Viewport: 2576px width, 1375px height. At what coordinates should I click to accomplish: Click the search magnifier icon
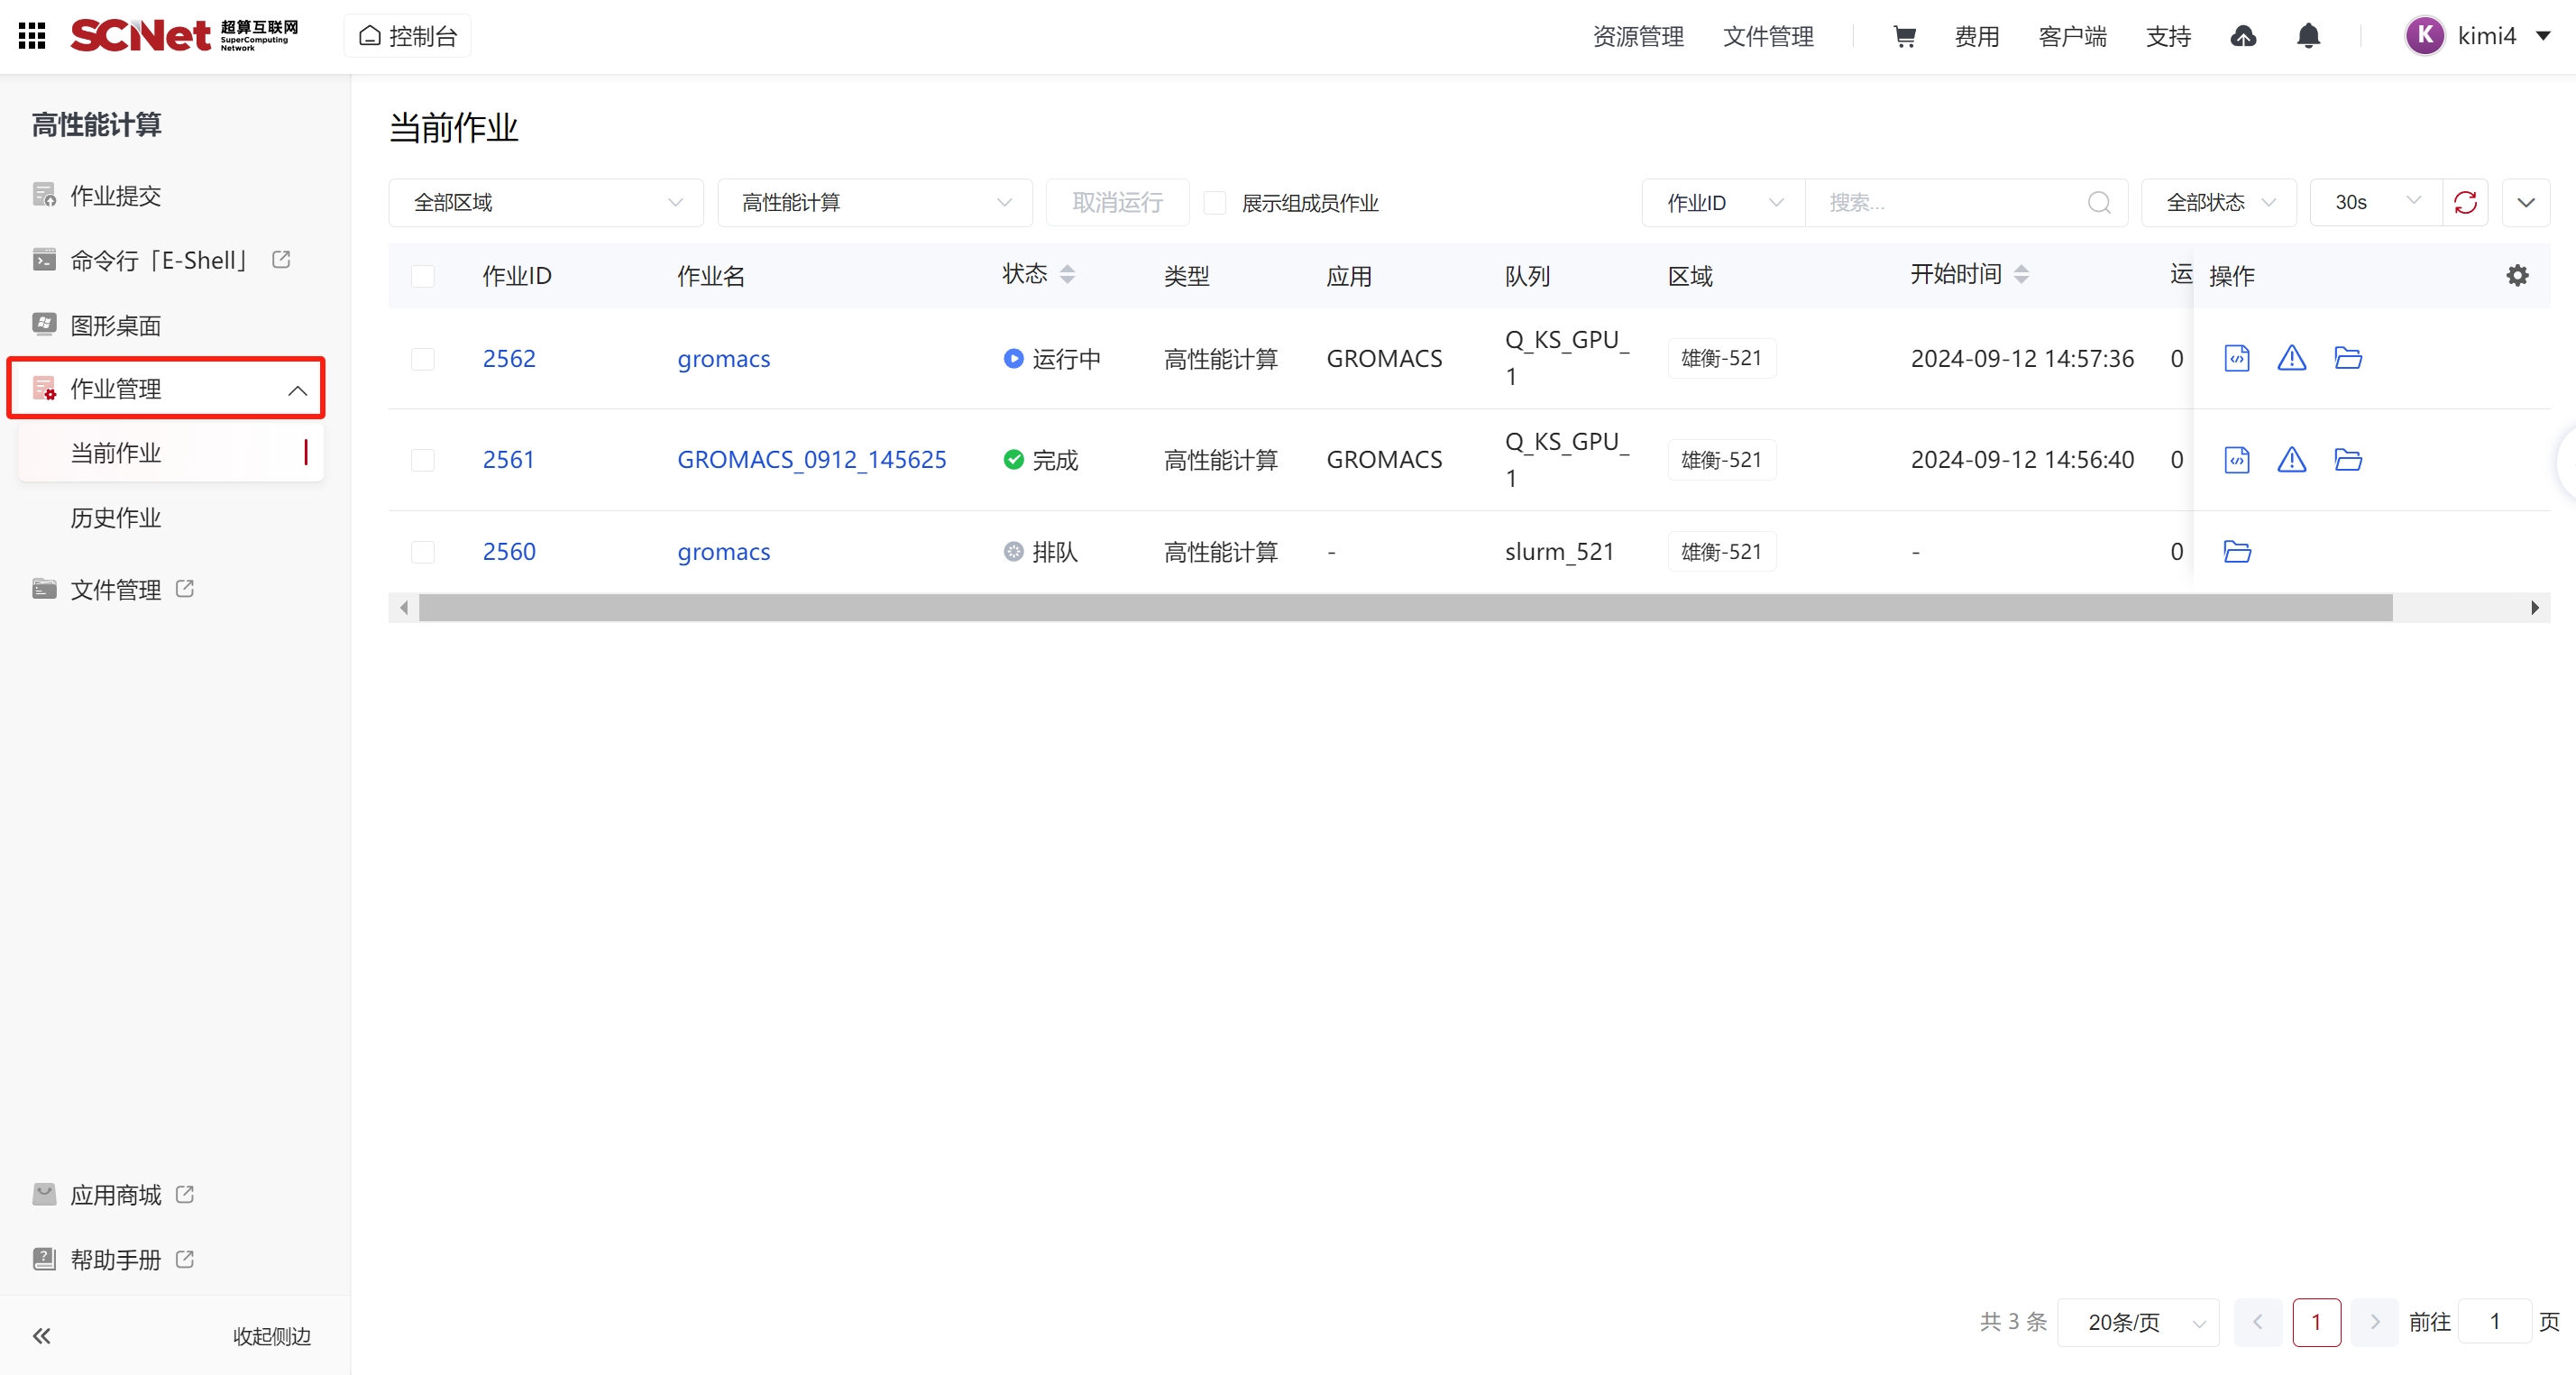pos(2098,203)
